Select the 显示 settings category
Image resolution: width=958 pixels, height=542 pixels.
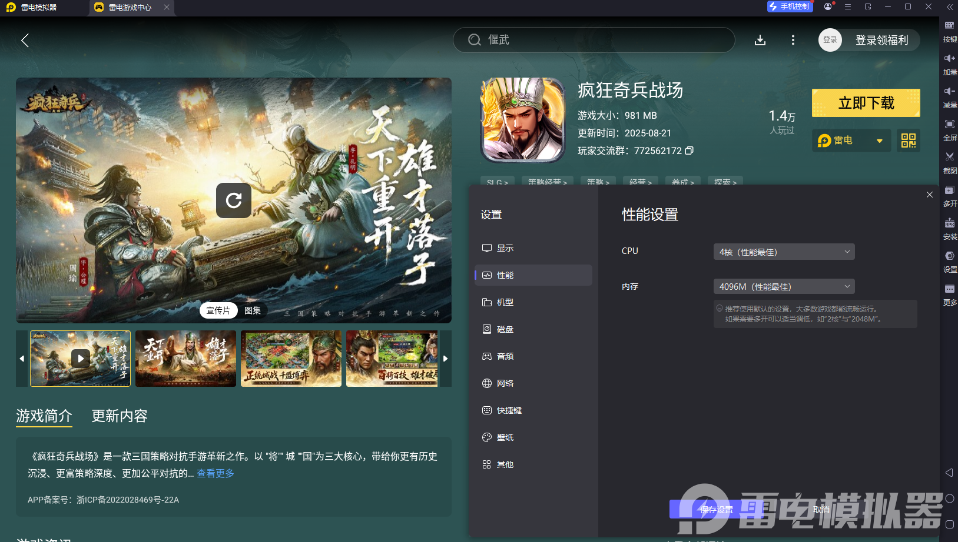(x=506, y=247)
